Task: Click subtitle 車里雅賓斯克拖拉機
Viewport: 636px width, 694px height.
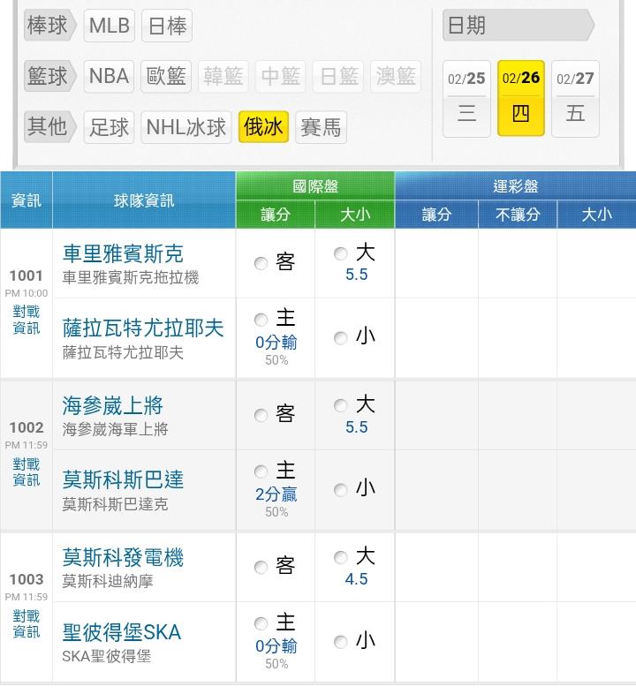Action: [x=130, y=278]
